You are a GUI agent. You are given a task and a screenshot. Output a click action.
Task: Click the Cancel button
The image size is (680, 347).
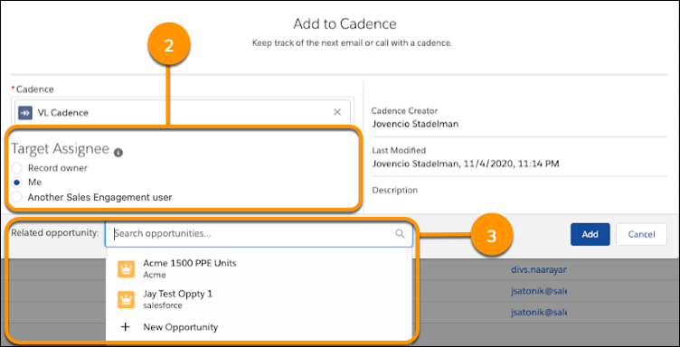(x=641, y=234)
